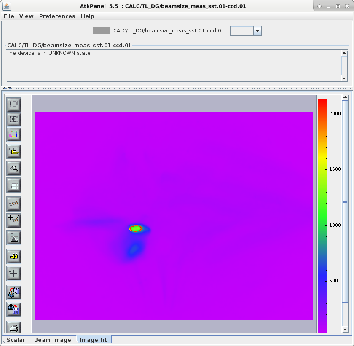Screen dimensions: 354x346
Task: Collapse the status panel using the splitter arrow
Action: click(5, 88)
